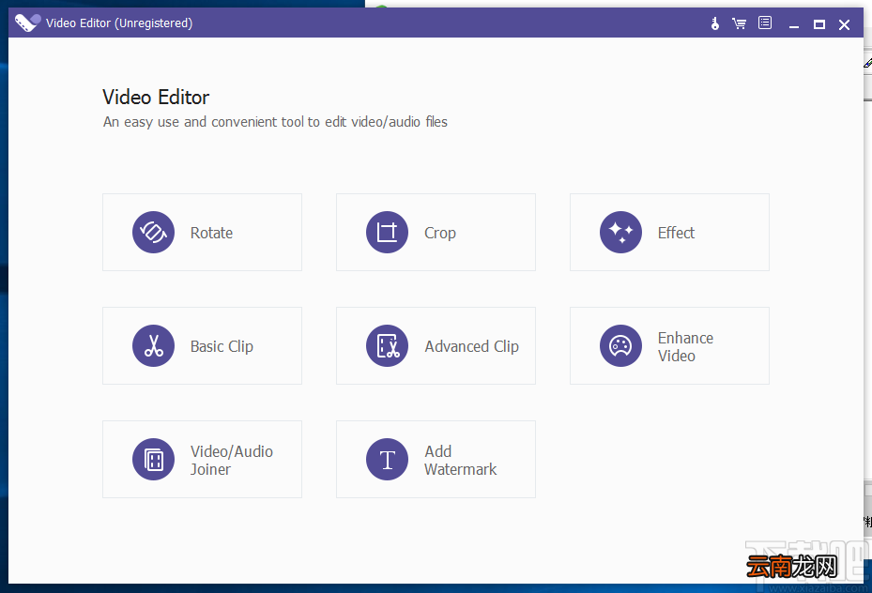Viewport: 872px width, 593px height.
Task: Click the Video Editor logo in title bar
Action: (27, 23)
